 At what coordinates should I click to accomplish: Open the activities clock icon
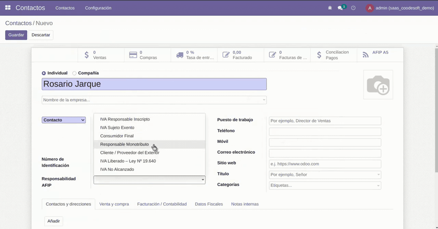tap(353, 8)
